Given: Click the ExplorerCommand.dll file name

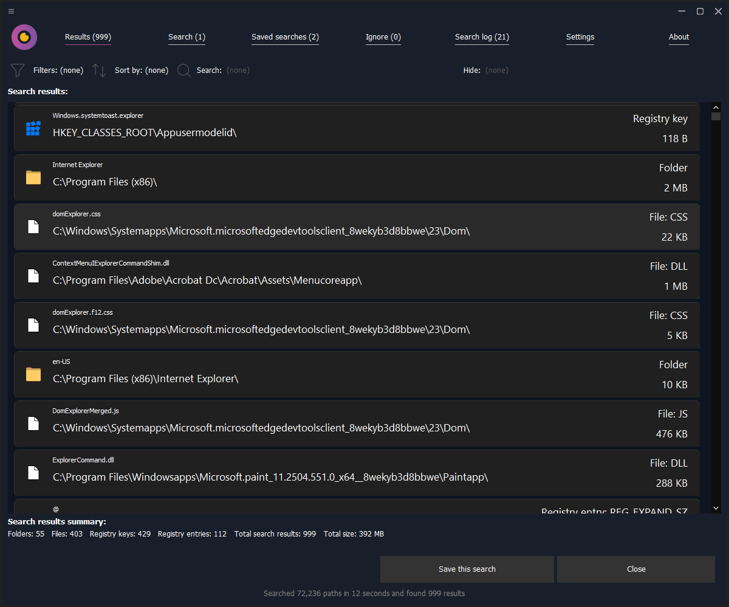Looking at the screenshot, I should coord(83,460).
